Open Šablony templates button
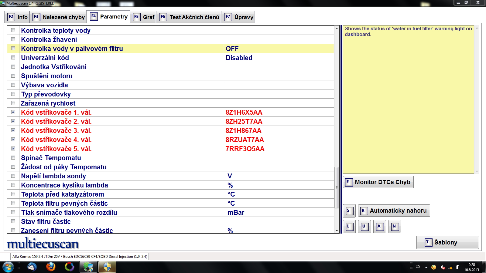Viewport: 486px width, 273px height. click(447, 242)
